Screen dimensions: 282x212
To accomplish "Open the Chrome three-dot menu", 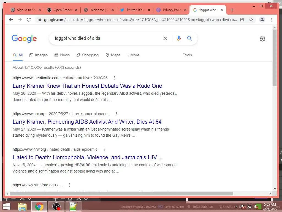I will pyautogui.click(x=271, y=20).
